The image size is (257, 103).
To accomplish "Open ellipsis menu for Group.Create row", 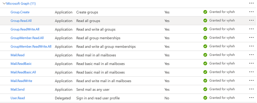I will click(251, 12).
